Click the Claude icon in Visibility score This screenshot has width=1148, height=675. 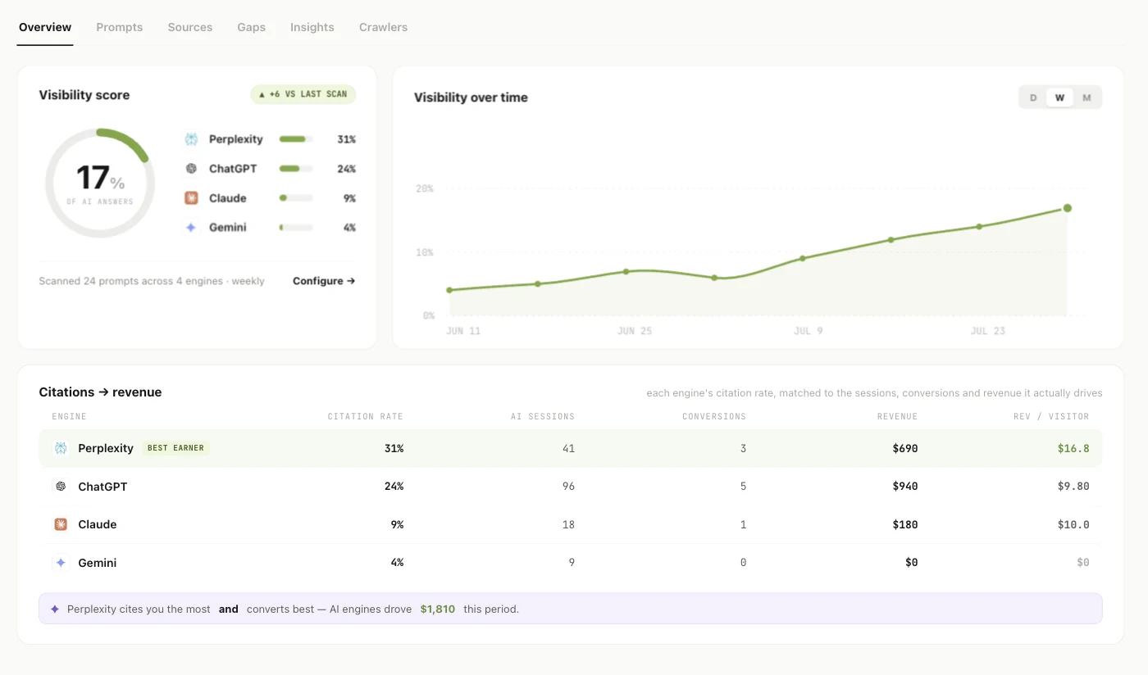coord(191,198)
